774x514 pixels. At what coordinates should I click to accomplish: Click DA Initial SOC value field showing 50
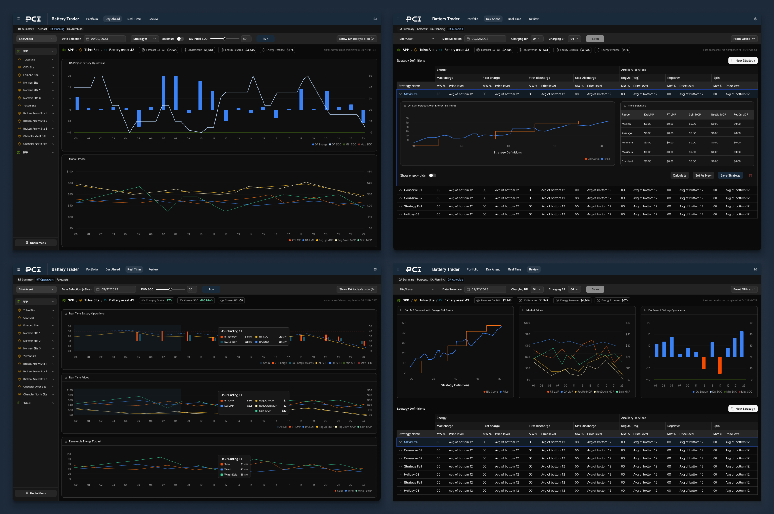pos(246,39)
